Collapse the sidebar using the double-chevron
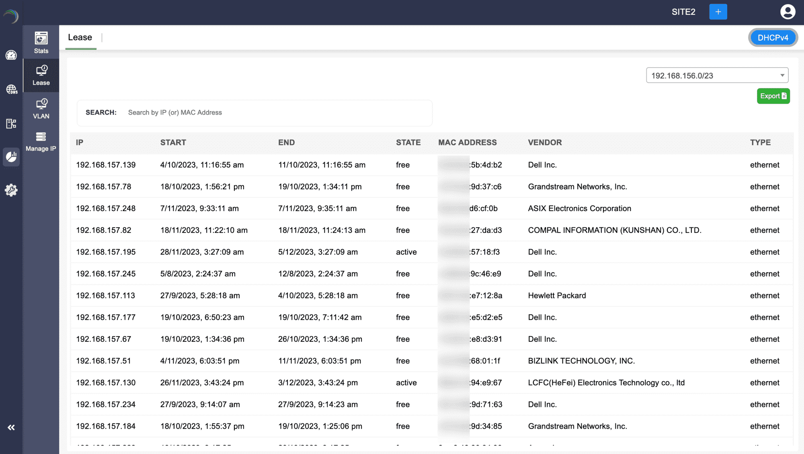Image resolution: width=804 pixels, height=454 pixels. pyautogui.click(x=11, y=427)
